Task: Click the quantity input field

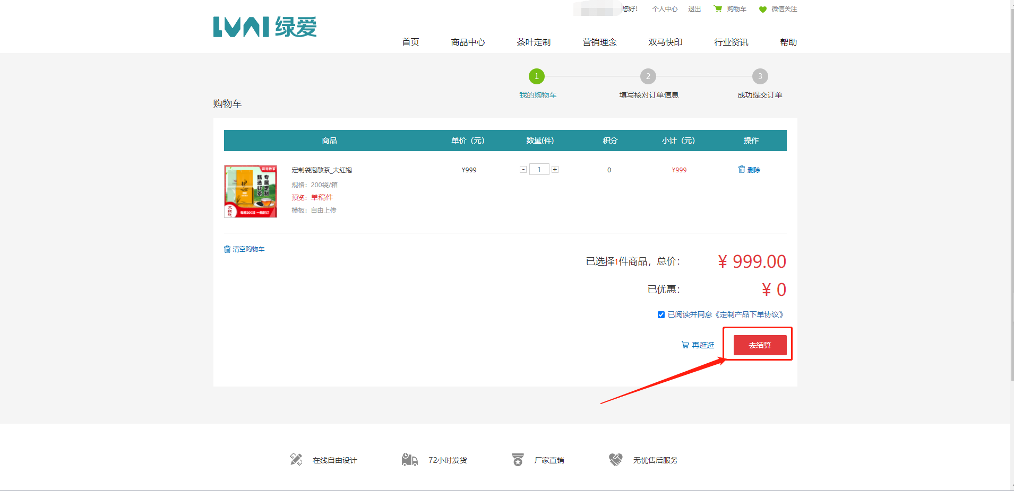Action: click(x=539, y=170)
